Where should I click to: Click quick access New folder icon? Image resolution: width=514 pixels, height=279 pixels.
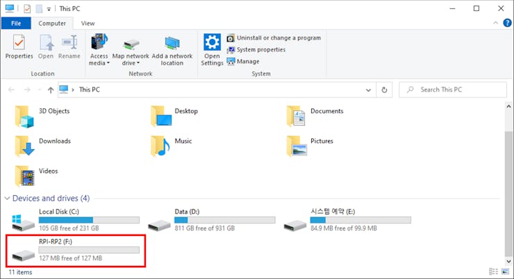coord(39,8)
